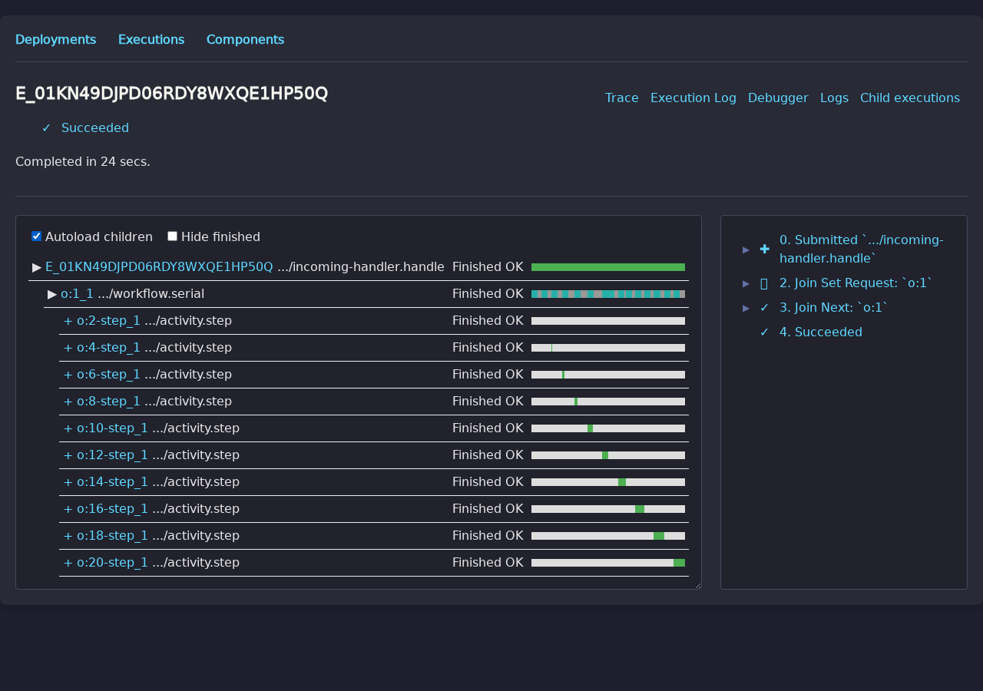This screenshot has height=691, width=983.
Task: Open the Debugger view
Action: [778, 98]
